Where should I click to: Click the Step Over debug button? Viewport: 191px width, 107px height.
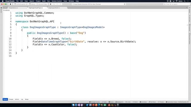[x=54, y=4]
